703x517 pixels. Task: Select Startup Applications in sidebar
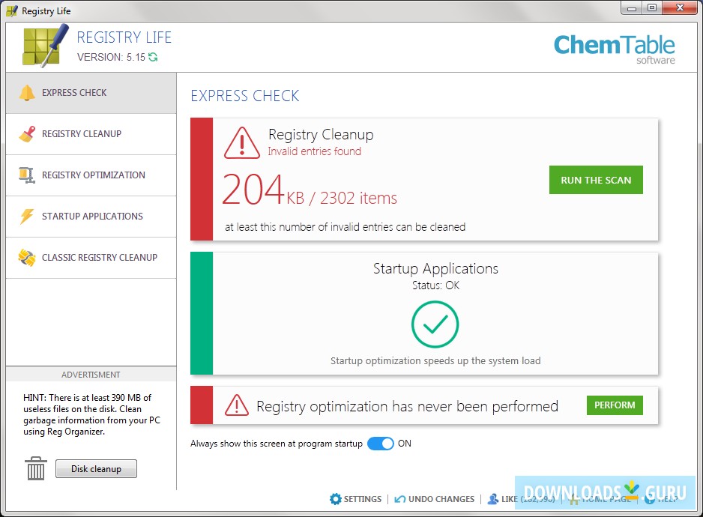pyautogui.click(x=91, y=217)
